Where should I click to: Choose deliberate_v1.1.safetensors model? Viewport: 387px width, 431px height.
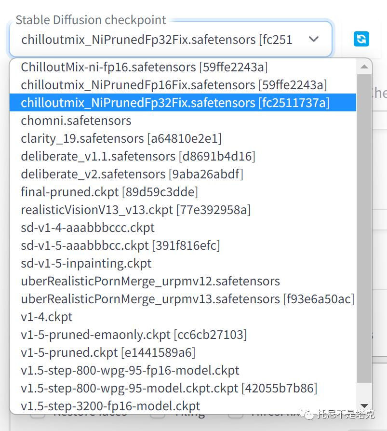pyautogui.click(x=183, y=156)
